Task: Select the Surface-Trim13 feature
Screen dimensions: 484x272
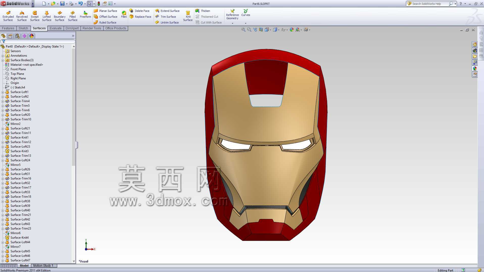Action: [21, 156]
